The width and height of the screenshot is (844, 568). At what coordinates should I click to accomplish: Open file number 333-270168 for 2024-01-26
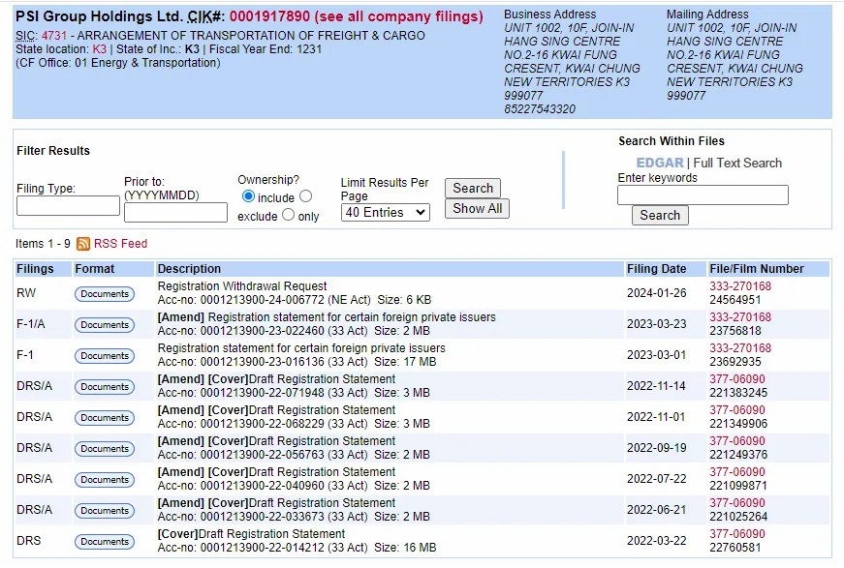pos(740,286)
